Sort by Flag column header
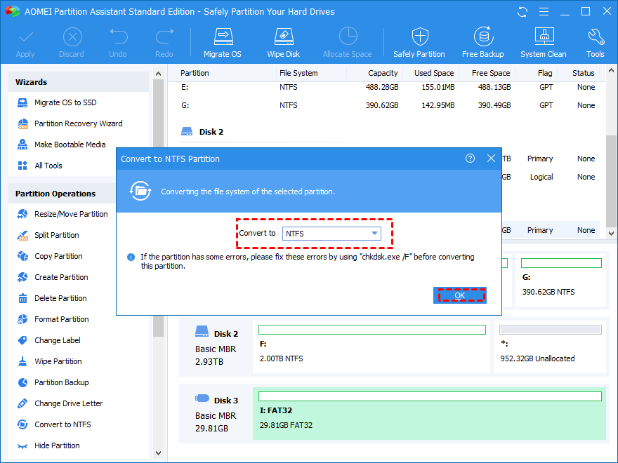 point(545,73)
